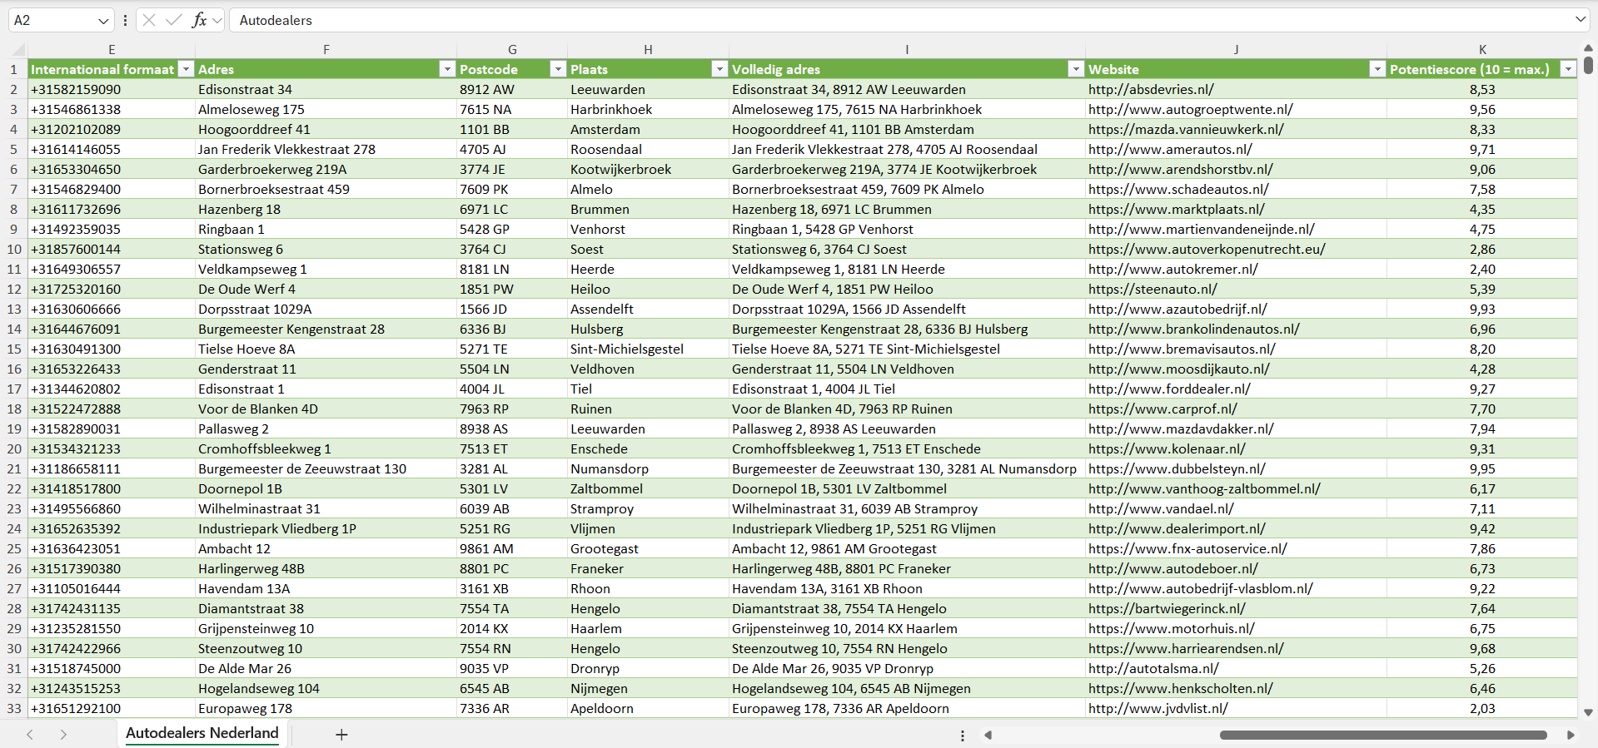Open the Potentiescore filter dropdown
The image size is (1598, 748).
click(1568, 69)
